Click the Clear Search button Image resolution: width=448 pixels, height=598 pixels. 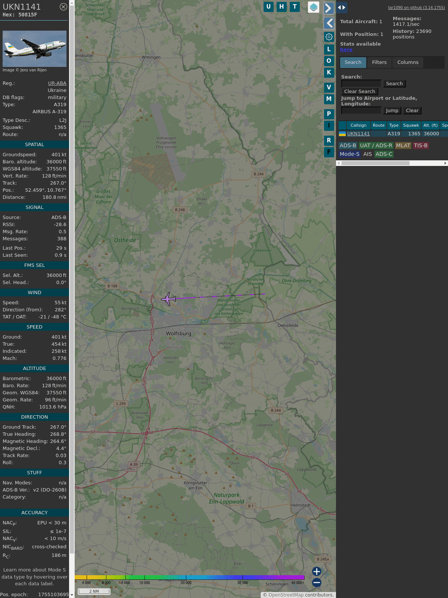coord(360,92)
